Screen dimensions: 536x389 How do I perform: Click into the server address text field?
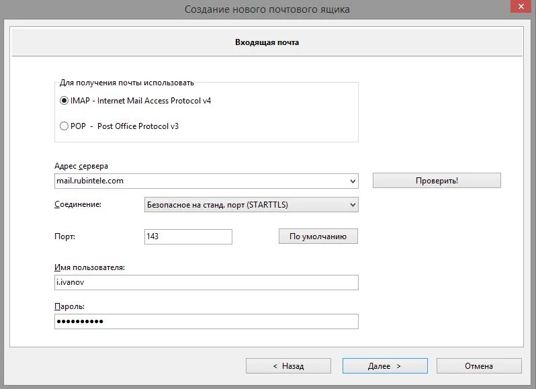click(200, 181)
